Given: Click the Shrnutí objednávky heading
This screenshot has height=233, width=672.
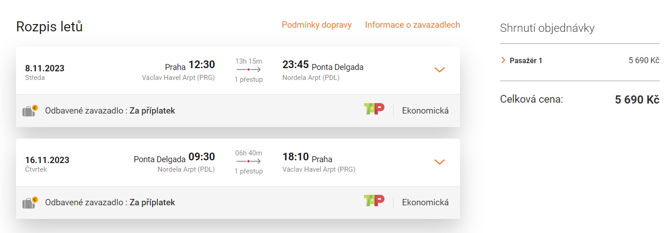Looking at the screenshot, I should tap(547, 28).
